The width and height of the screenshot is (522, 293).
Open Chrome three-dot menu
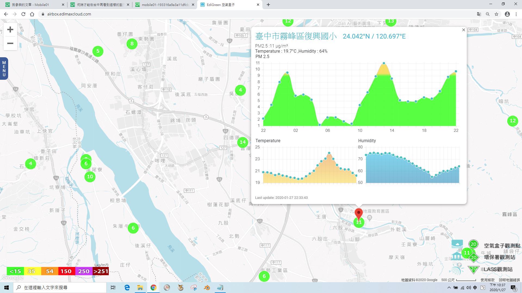point(516,14)
